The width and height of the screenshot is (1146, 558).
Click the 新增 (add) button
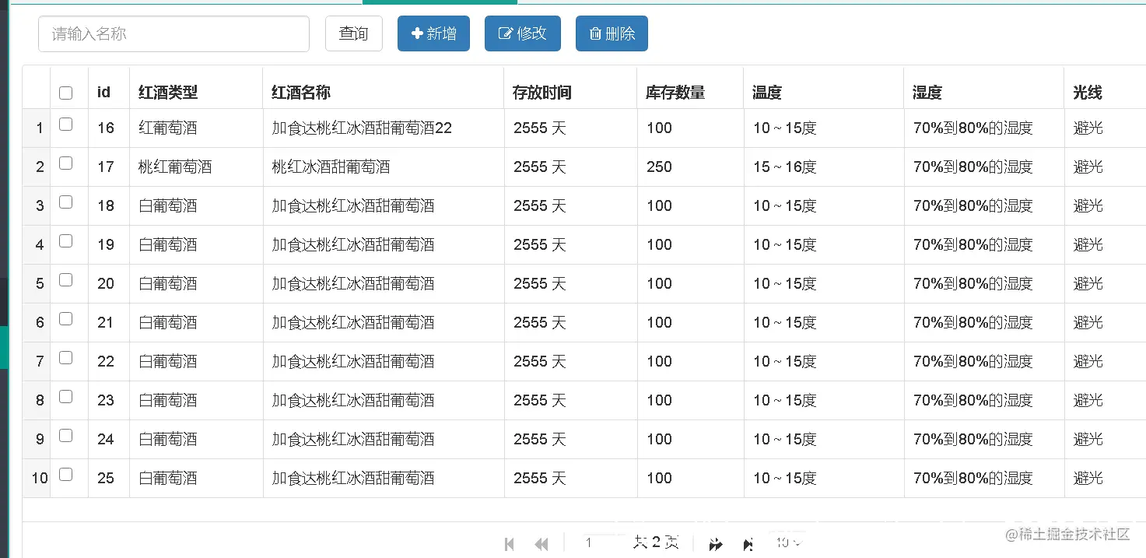[x=433, y=33]
